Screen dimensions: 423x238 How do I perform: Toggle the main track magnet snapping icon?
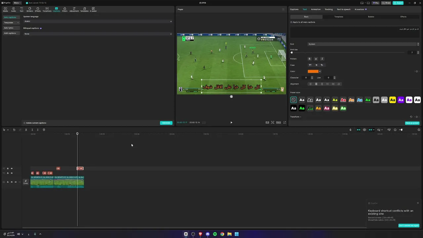tap(359, 130)
